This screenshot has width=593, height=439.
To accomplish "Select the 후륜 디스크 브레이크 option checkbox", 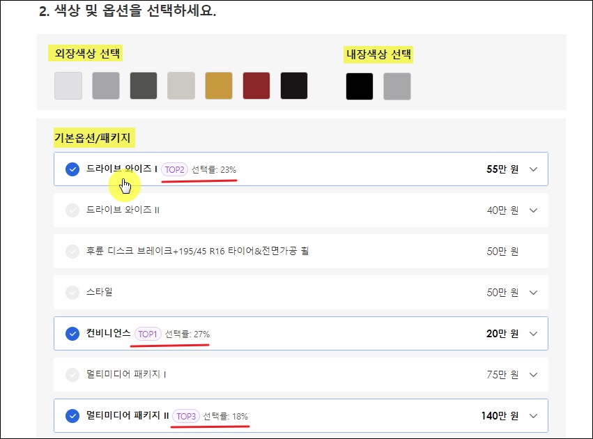I will pyautogui.click(x=72, y=251).
